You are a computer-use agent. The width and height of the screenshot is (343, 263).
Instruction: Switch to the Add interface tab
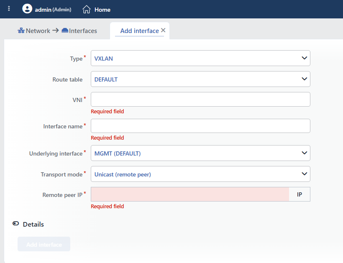click(140, 31)
